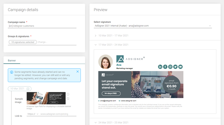Open Twitter icon in signature preview
This screenshot has width=224, height=125.
[x=175, y=67]
